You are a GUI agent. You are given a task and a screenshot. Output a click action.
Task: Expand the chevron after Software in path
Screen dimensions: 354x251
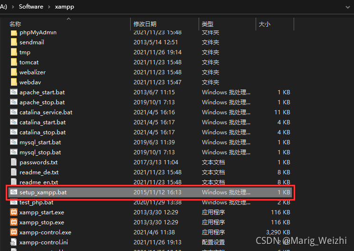[x=49, y=7]
